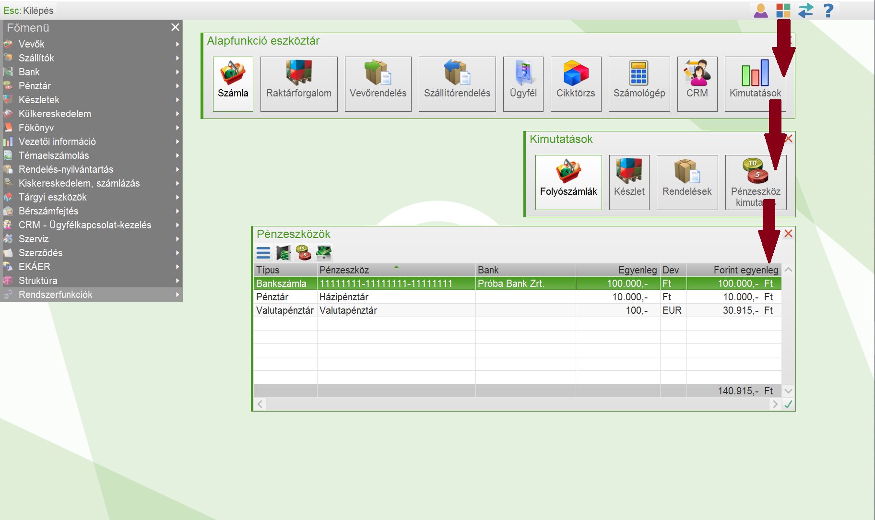Close the Pénzeszközök panel
Image resolution: width=875 pixels, height=520 pixels.
(788, 234)
